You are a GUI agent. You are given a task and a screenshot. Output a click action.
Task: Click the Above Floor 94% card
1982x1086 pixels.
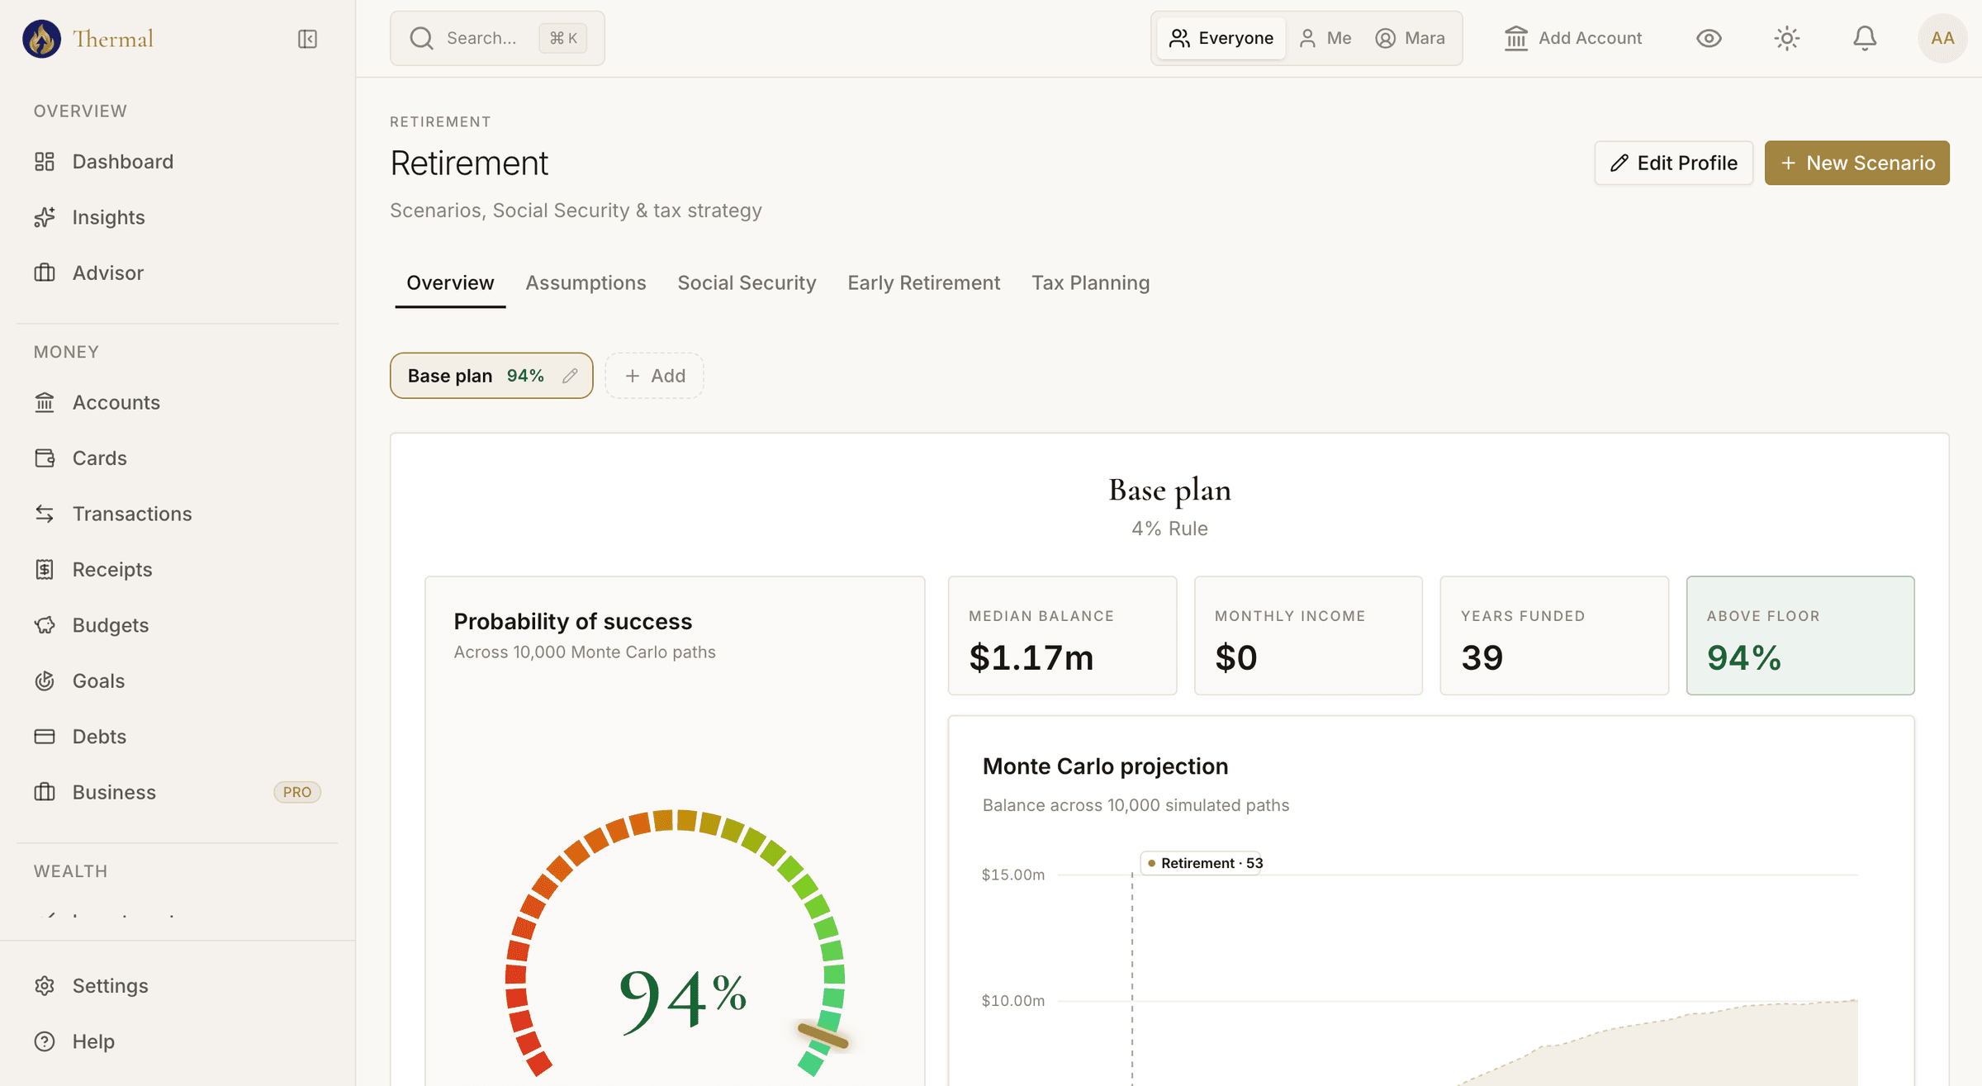(x=1800, y=636)
